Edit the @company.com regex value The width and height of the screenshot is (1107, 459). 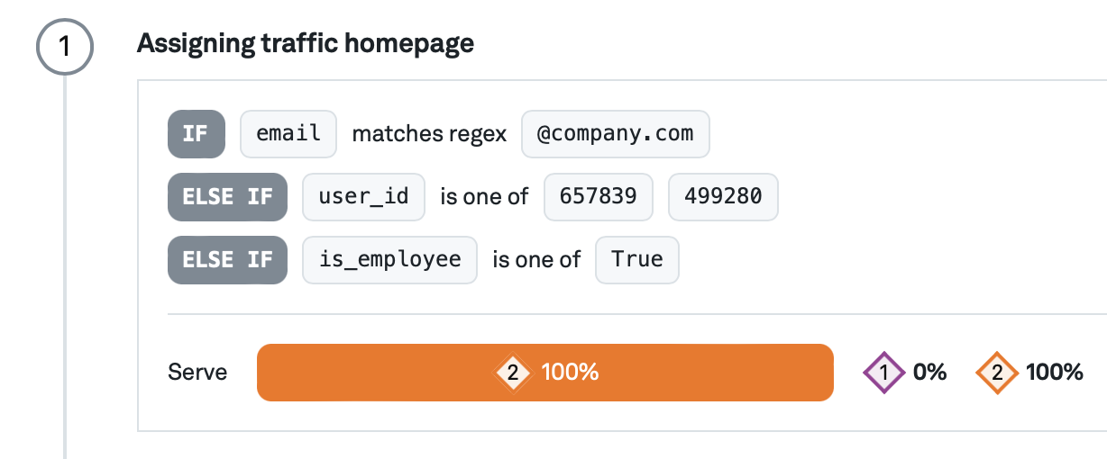[x=616, y=134]
